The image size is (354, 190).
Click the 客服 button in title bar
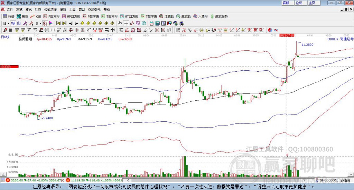287,3
